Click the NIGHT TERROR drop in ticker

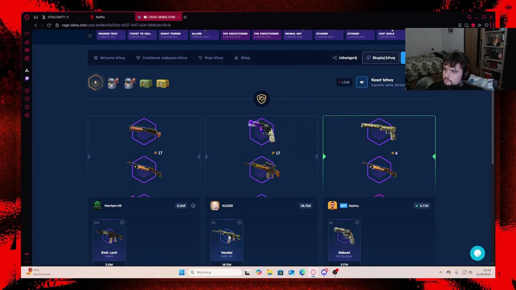[x=173, y=35]
